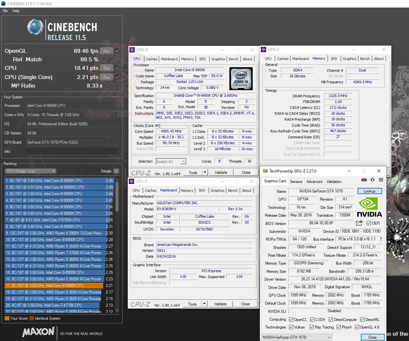Click the BIOS export icon beside BIOS Version

(359, 223)
